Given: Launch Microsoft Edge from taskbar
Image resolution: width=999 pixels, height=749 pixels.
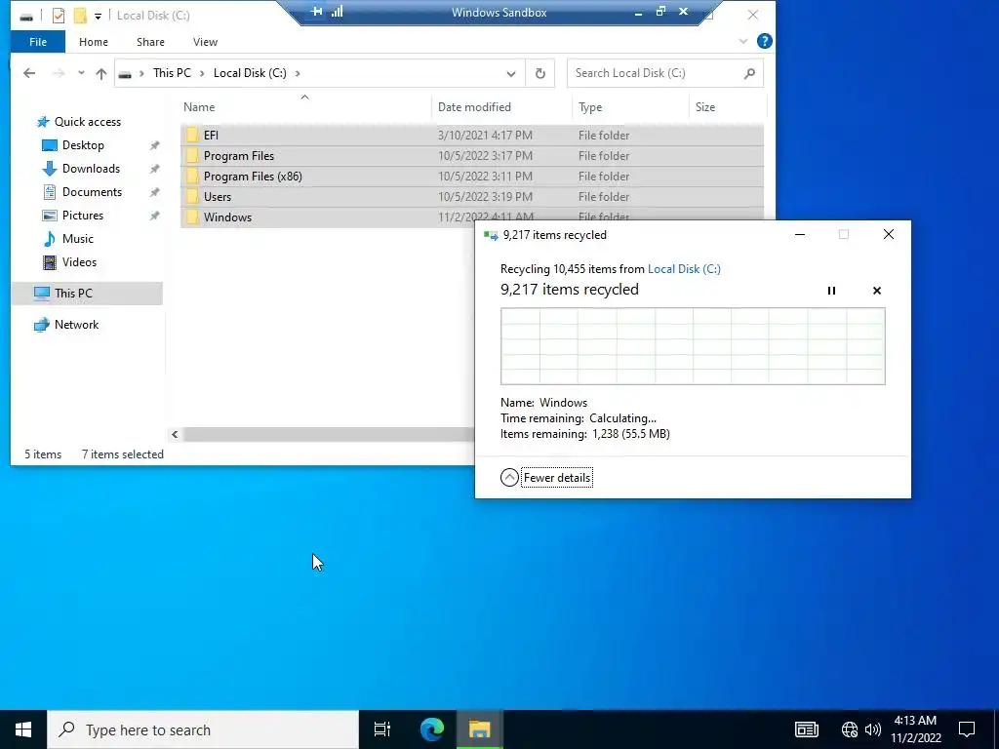Looking at the screenshot, I should 431,729.
